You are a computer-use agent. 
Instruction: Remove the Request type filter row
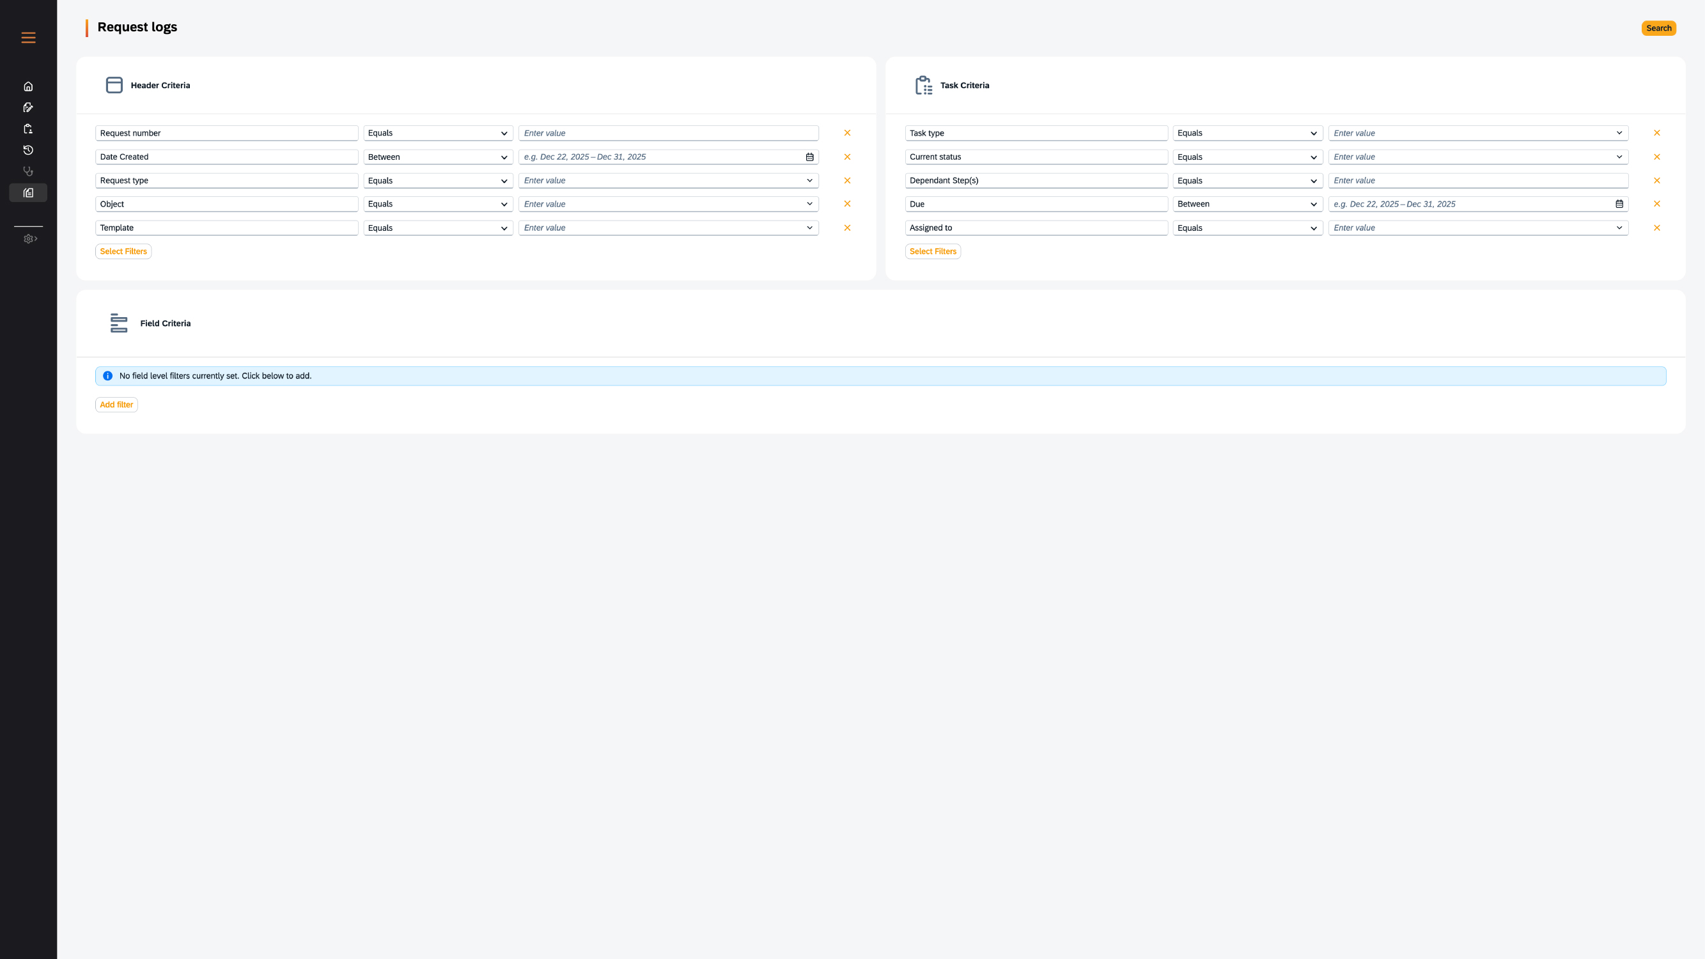click(x=847, y=181)
